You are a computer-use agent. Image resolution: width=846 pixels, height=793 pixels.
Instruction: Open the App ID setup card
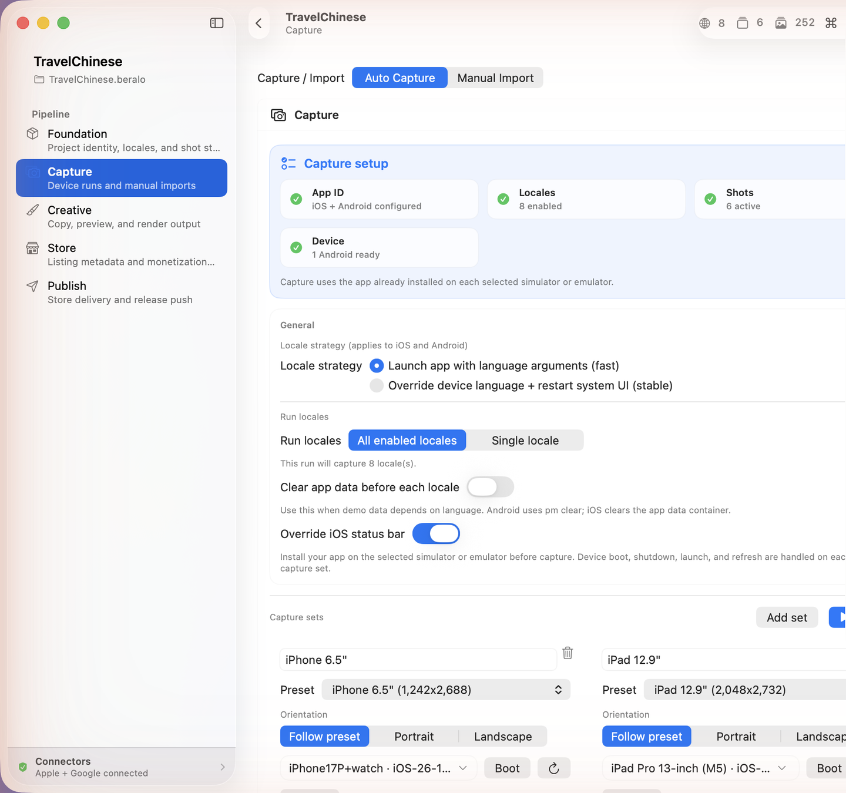coord(380,199)
